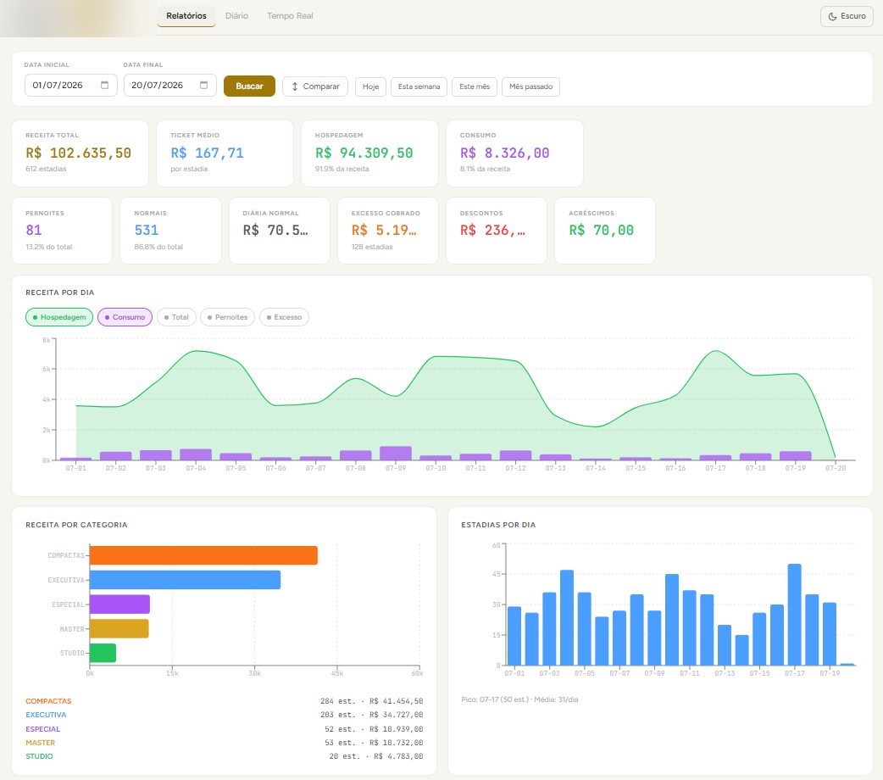Image resolution: width=883 pixels, height=780 pixels.
Task: Edit the Data Inicial date field
Action: click(71, 85)
